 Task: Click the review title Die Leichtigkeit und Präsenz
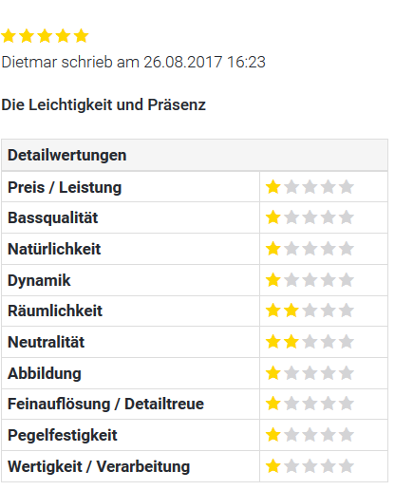103,104
